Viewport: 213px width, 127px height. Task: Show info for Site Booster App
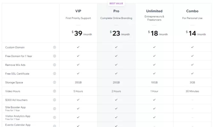pyautogui.click(x=55, y=109)
